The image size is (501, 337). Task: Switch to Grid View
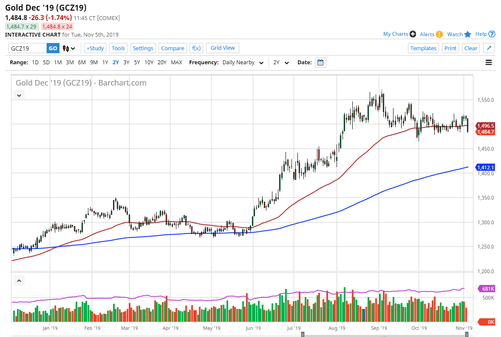pos(222,48)
